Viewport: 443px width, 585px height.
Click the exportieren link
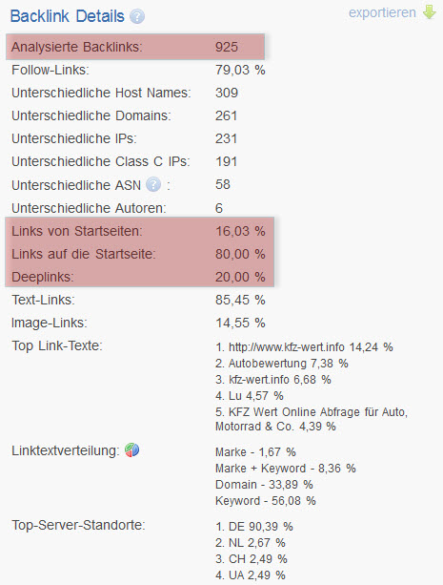(382, 12)
